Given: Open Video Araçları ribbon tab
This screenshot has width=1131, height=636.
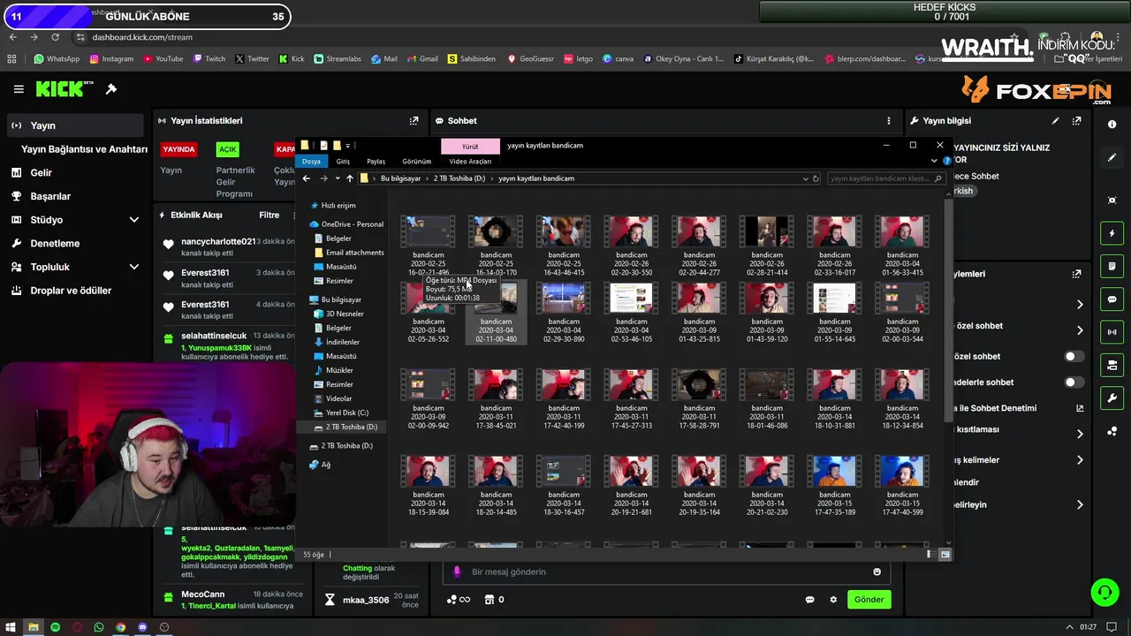Looking at the screenshot, I should (x=470, y=162).
